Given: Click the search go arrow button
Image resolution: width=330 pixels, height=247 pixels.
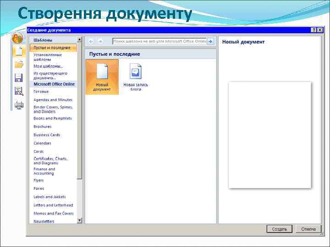Looking at the screenshot, I should [210, 41].
